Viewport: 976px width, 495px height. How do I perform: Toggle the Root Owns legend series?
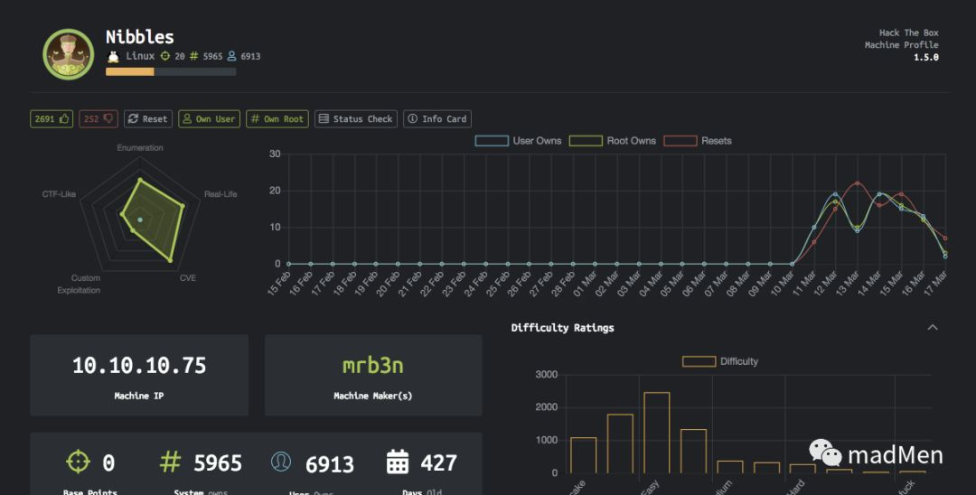[x=613, y=141]
